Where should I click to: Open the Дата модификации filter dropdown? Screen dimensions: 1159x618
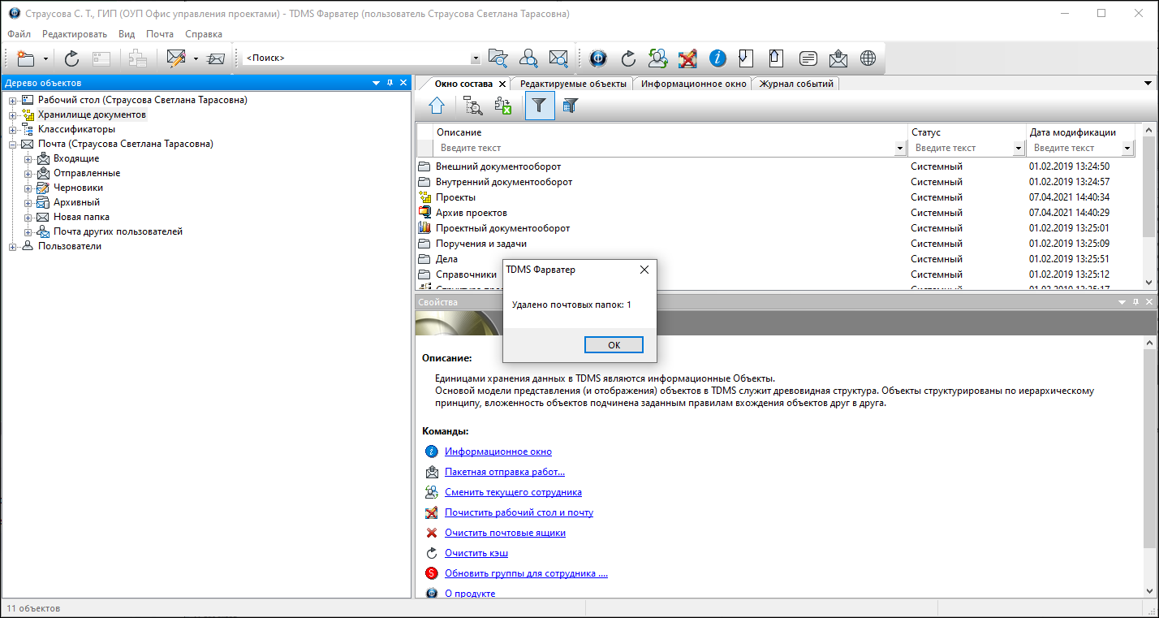[1127, 148]
